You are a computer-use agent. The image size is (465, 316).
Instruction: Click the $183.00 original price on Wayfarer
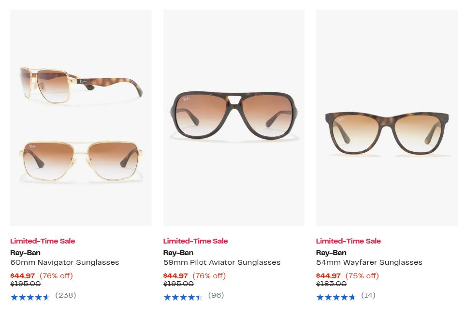point(331,284)
